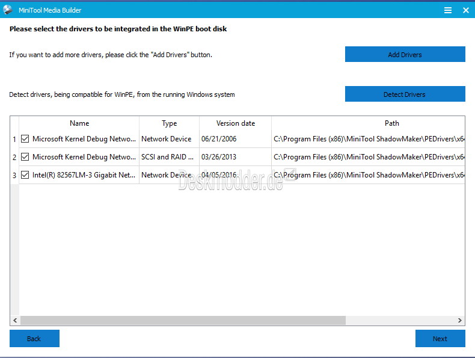Click the path cell in row 3
Screen dimensions: 475x358
[368, 175]
